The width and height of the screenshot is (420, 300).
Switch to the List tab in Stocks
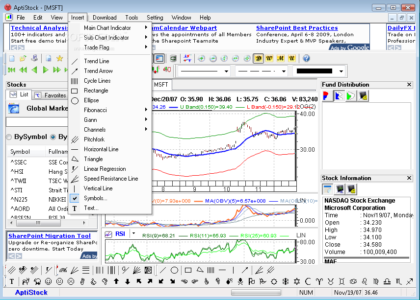point(19,94)
